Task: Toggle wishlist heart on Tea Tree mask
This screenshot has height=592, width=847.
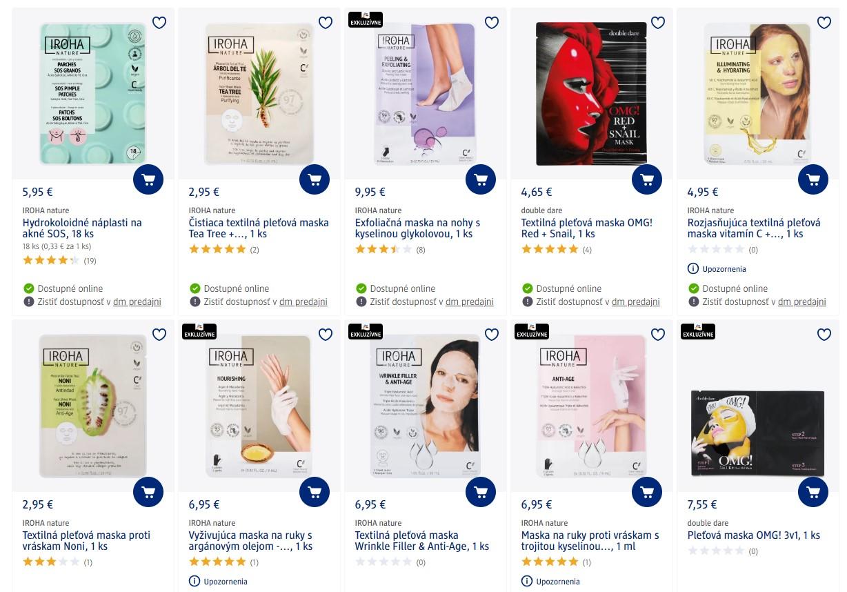Action: click(326, 23)
